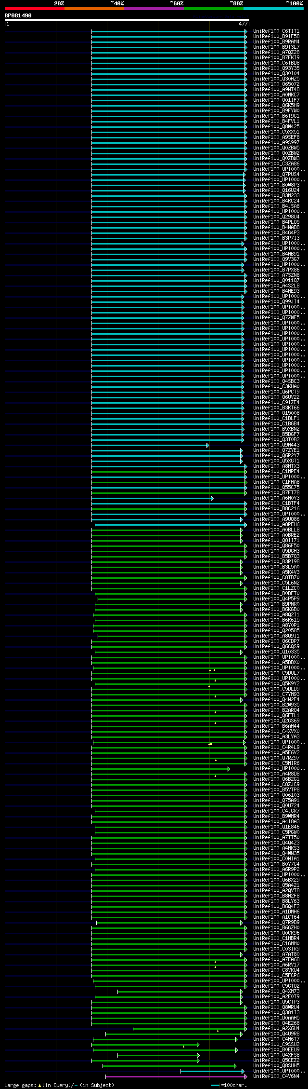Select hit label UniRef100_Q8SUH5
This screenshot has height=1089, width=308.
pyautogui.click(x=276, y=1065)
